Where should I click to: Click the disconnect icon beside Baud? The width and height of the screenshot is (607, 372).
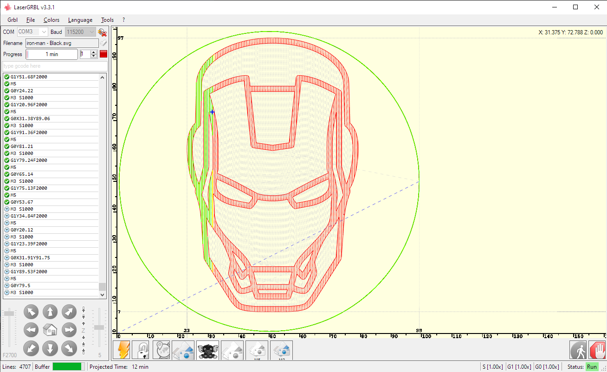103,32
